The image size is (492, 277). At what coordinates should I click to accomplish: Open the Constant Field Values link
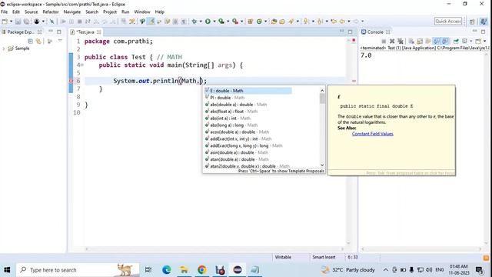372,134
